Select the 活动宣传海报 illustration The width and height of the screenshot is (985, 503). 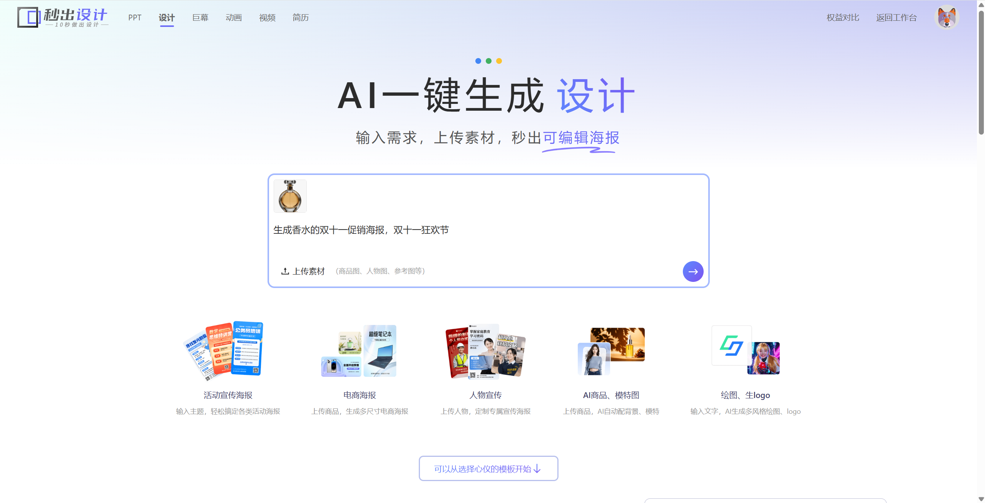(x=223, y=351)
